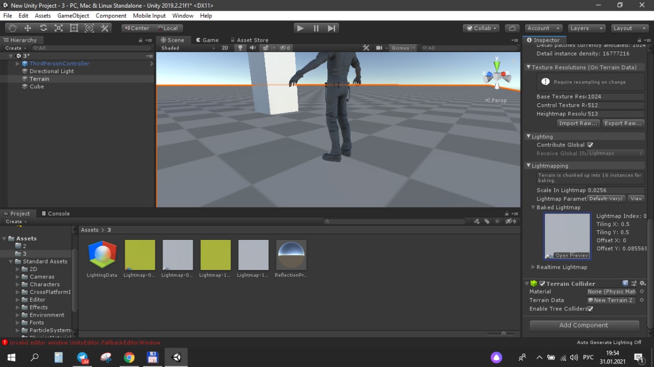The height and width of the screenshot is (367, 654).
Task: Open the Layers dropdown
Action: coord(586,28)
